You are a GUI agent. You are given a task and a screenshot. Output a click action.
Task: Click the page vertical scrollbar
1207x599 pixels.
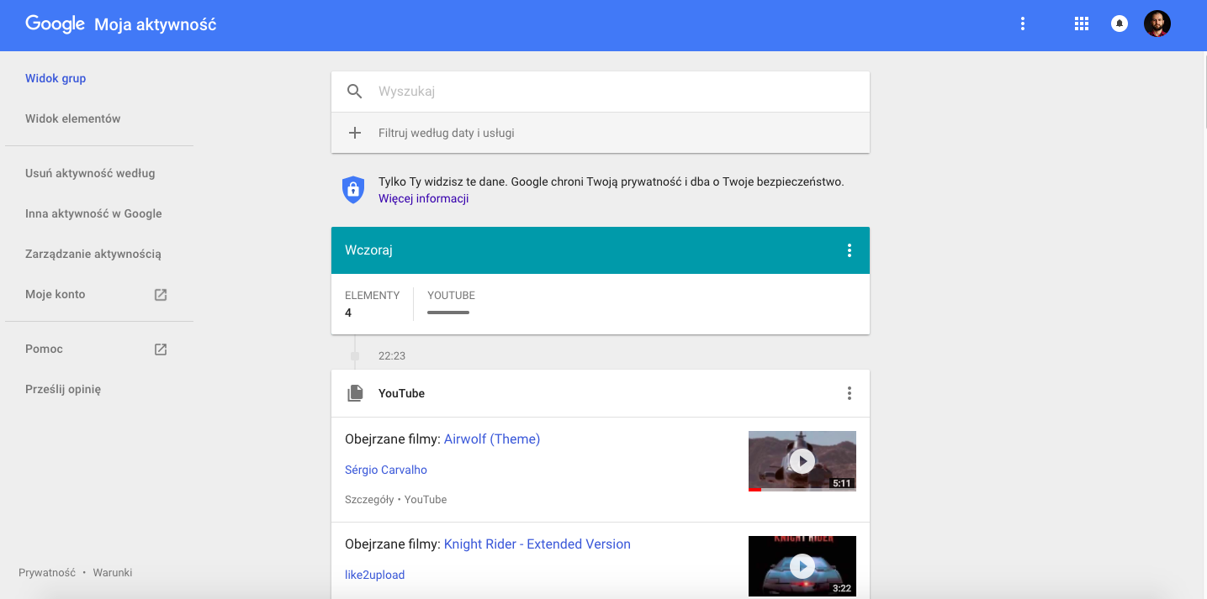[1204, 92]
